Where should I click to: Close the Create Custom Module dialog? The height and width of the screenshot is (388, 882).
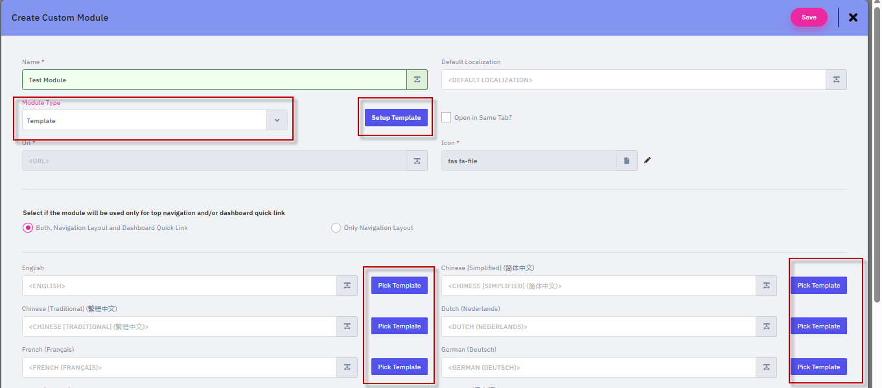(853, 17)
